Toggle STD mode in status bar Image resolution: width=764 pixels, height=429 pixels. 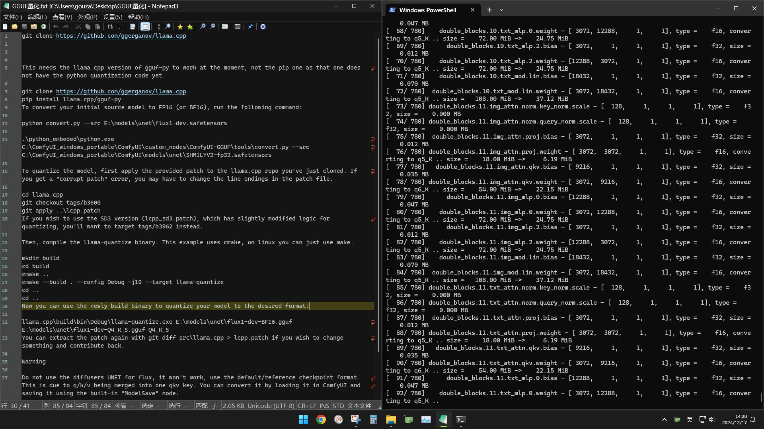point(338,406)
